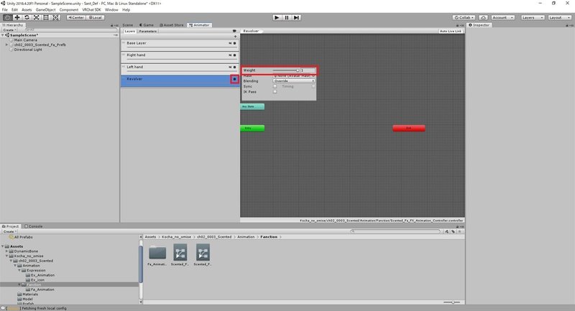575x311 pixels.
Task: Click the Pause button
Action: (x=287, y=17)
